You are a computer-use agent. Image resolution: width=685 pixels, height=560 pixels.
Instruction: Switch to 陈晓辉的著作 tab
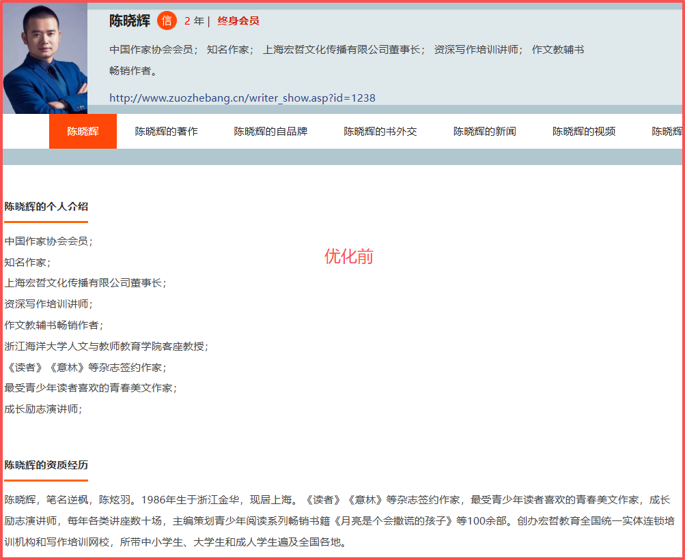click(x=167, y=132)
